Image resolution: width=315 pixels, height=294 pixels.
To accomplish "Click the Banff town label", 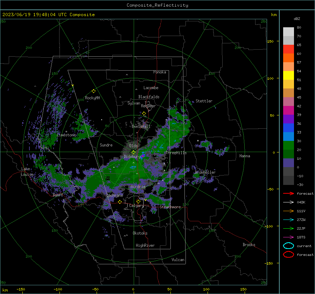I will (58, 195).
